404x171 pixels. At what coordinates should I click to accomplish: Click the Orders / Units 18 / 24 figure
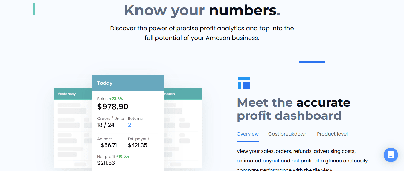pyautogui.click(x=106, y=125)
